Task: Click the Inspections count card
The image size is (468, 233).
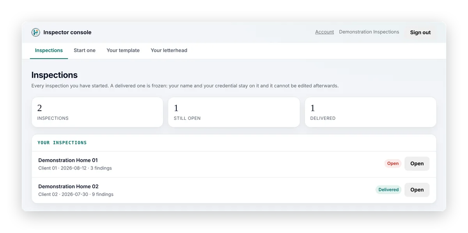Action: pos(97,112)
